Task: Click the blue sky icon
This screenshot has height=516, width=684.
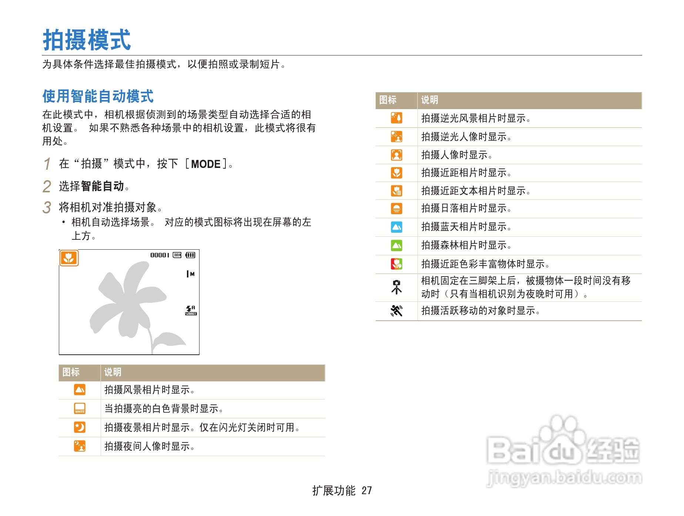Action: [x=396, y=227]
